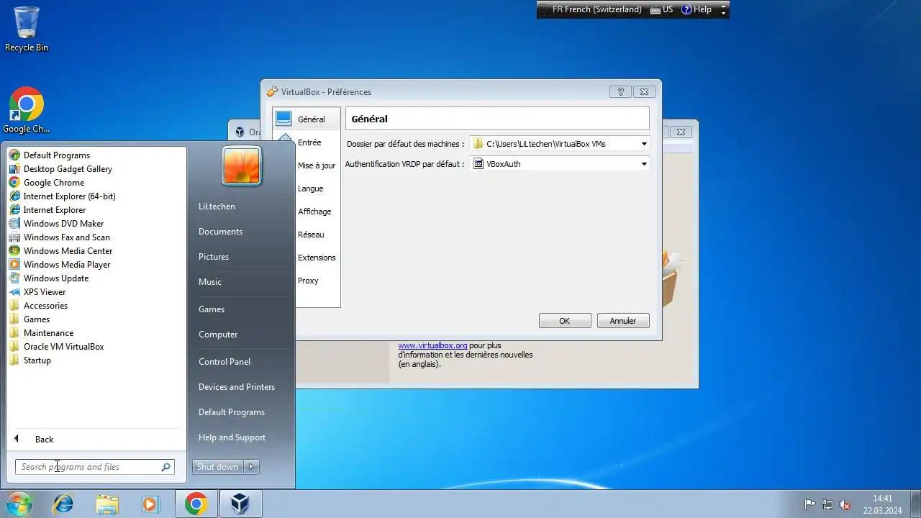Click the search magnifier icon in Start menu
Viewport: 921px width, 518px height.
click(x=166, y=467)
